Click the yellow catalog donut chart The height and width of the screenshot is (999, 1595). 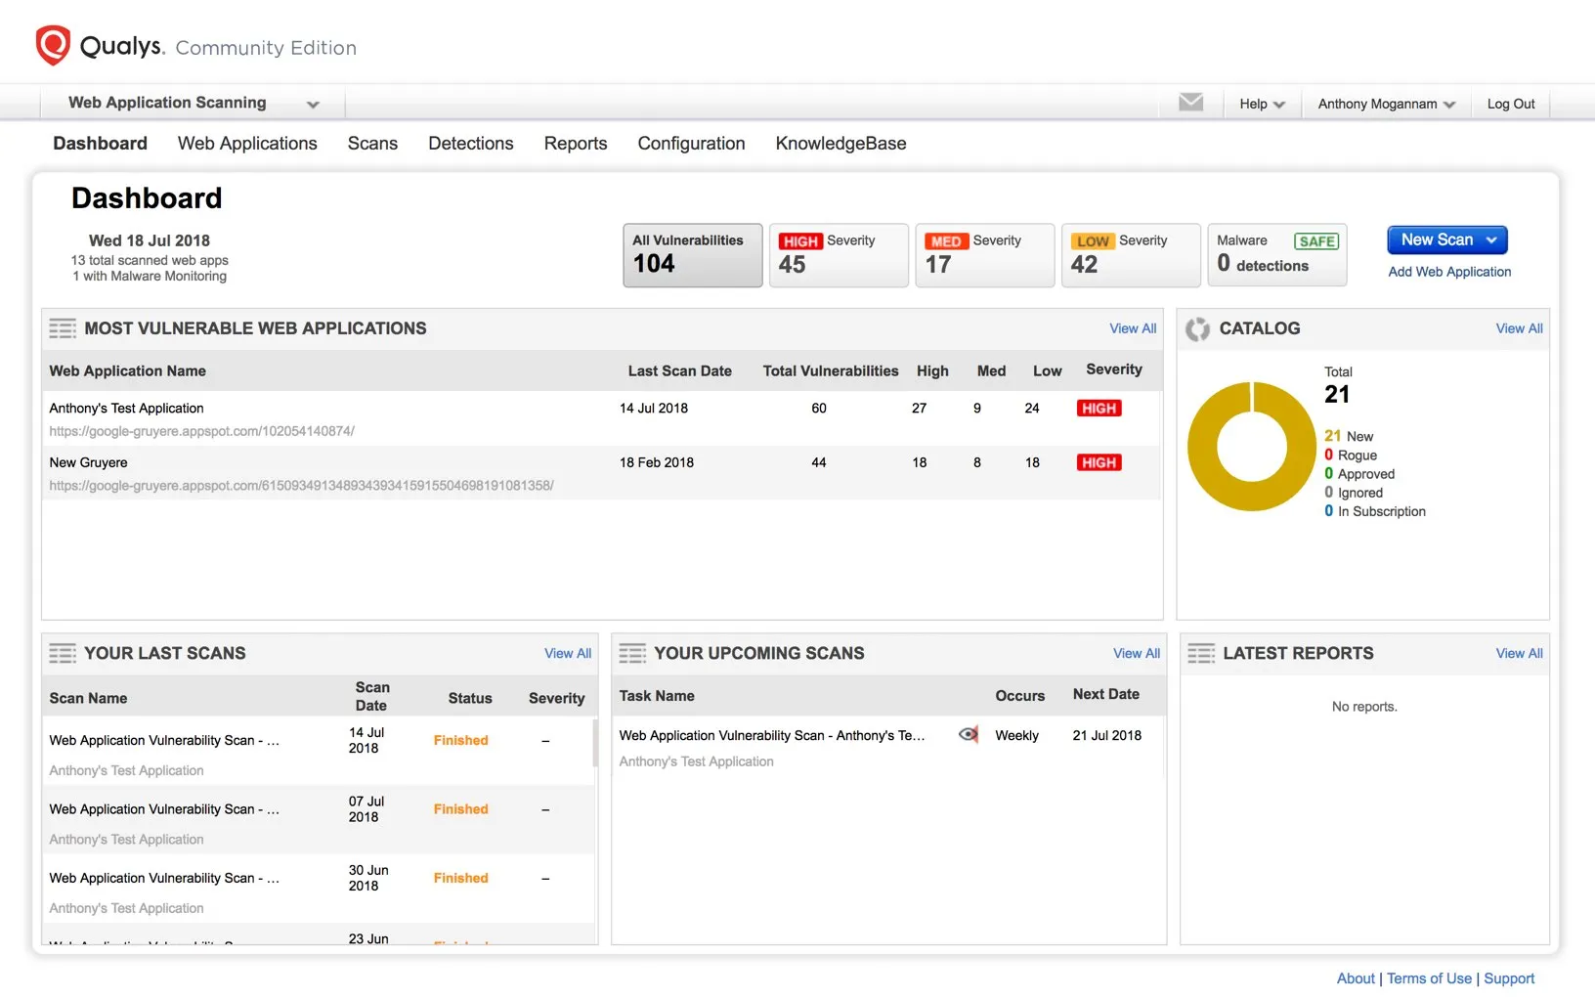pyautogui.click(x=1203, y=447)
